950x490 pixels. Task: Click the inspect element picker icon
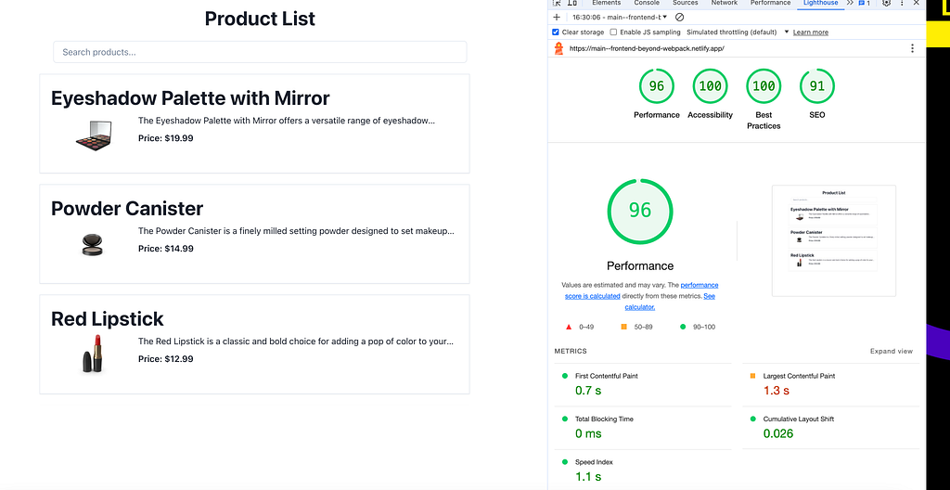[x=557, y=3]
